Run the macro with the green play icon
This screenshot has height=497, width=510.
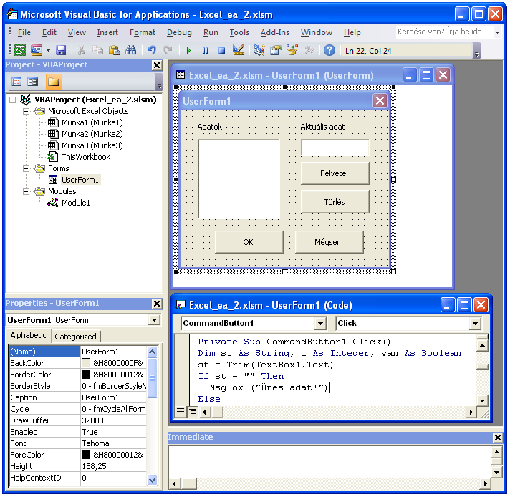tap(188, 51)
